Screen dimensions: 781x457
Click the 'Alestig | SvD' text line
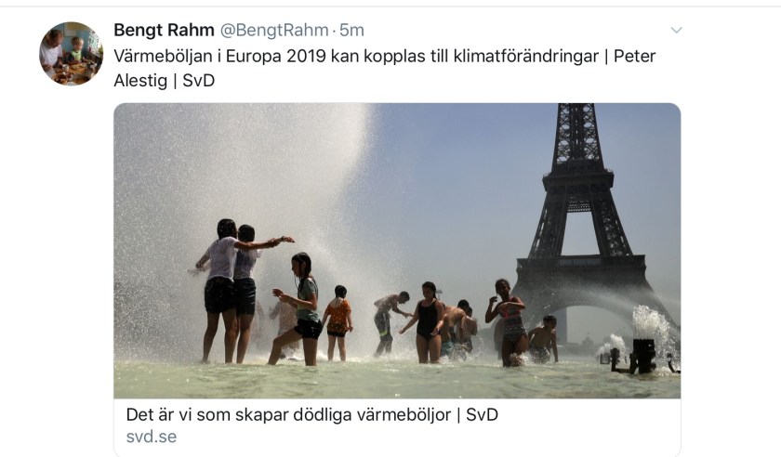tap(164, 80)
